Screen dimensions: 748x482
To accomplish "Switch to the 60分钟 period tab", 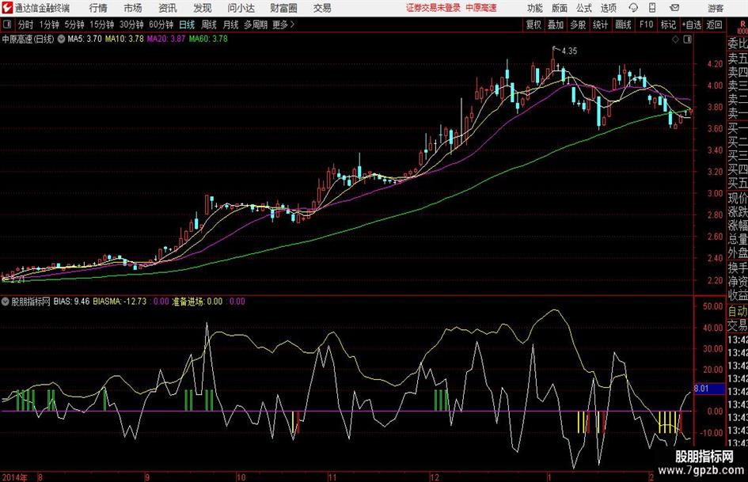I will point(161,25).
